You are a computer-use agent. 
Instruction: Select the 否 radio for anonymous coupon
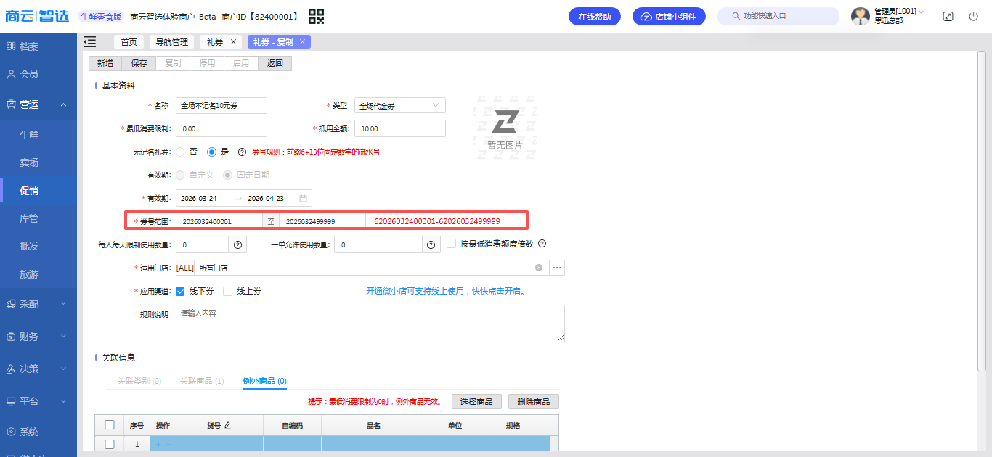pos(180,152)
